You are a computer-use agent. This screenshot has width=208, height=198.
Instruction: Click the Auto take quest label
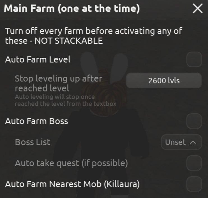[x=71, y=163]
